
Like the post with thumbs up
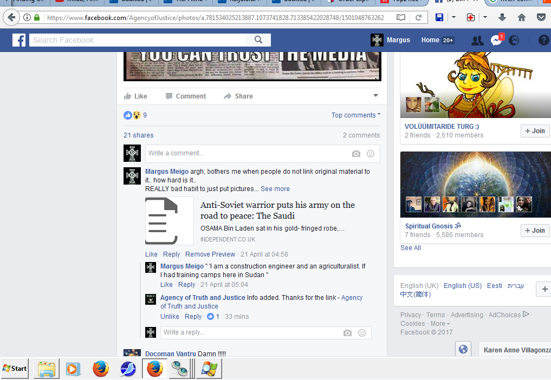pos(135,96)
